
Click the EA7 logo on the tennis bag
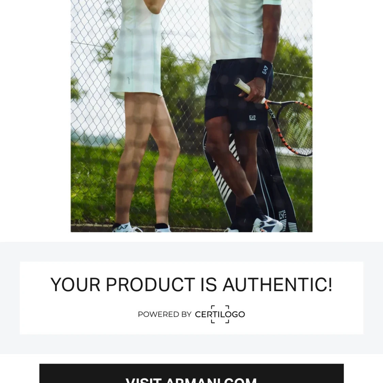pos(282,214)
